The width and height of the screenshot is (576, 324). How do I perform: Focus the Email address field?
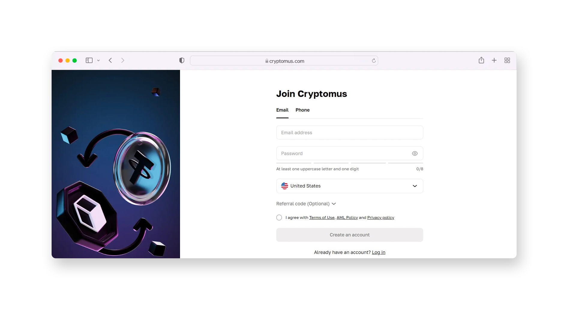tap(349, 133)
